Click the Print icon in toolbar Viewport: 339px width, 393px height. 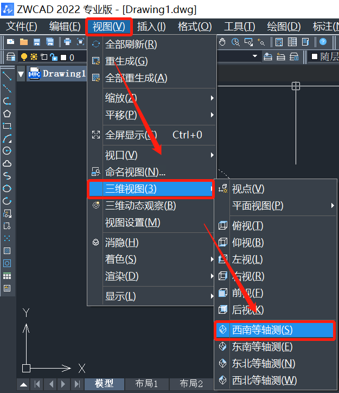[x=67, y=42]
